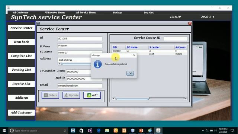Viewport: 238px width, 134px height.
Task: Open the Add Customer page
Action: point(22,112)
